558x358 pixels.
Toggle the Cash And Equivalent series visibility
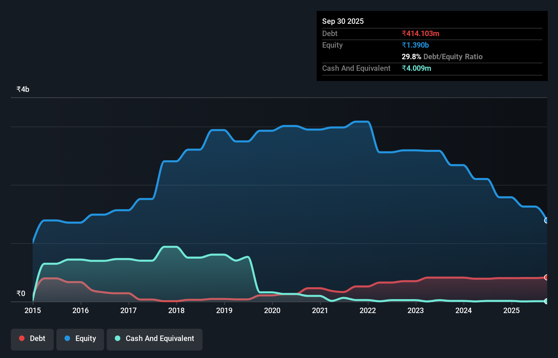pyautogui.click(x=155, y=338)
